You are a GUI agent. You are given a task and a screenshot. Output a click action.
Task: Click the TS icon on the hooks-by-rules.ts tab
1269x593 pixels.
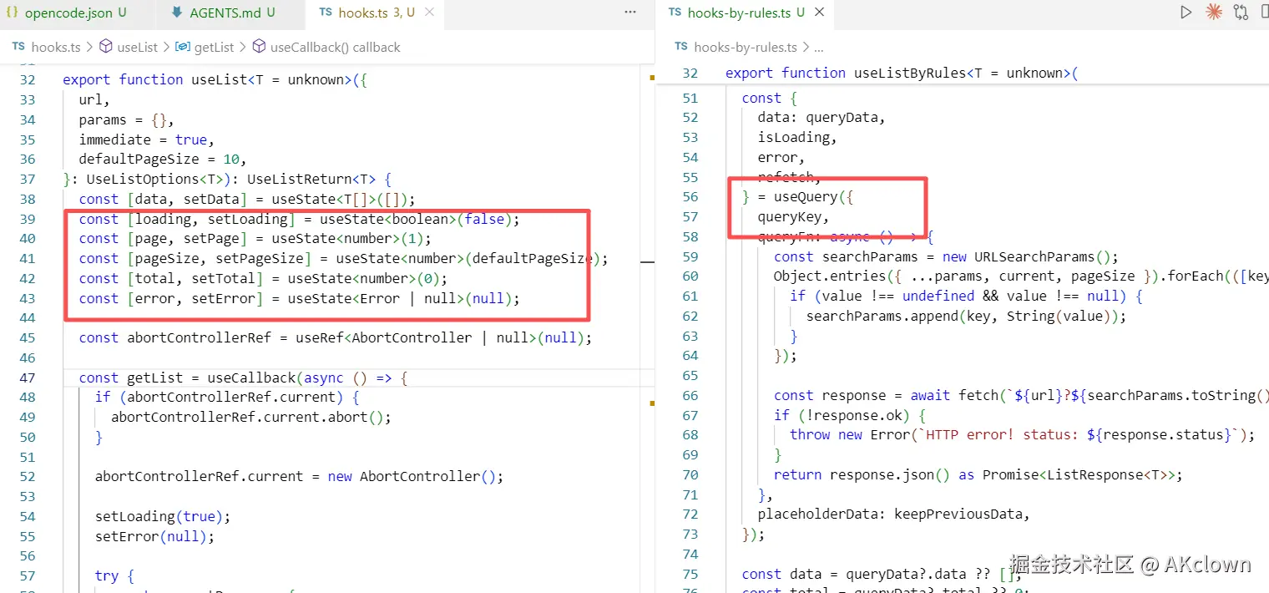673,13
